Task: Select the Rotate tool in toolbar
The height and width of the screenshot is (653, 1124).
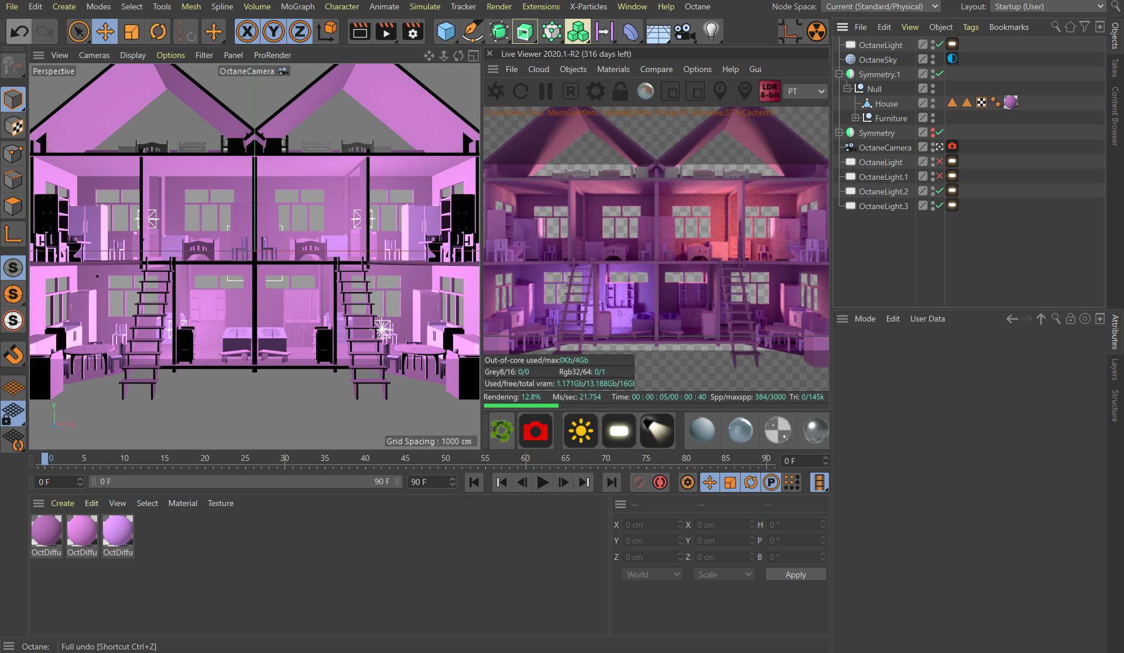Action: (x=157, y=32)
